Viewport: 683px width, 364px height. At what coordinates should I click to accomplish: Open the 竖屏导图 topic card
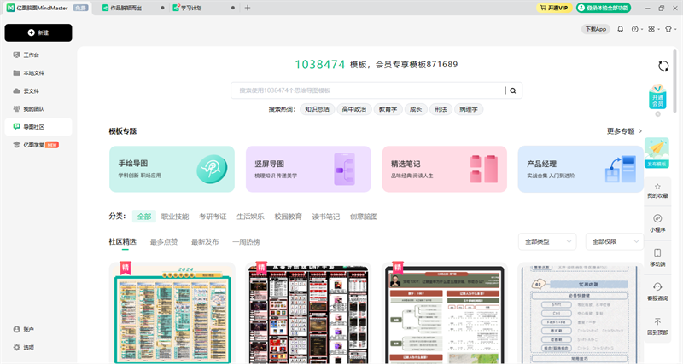tap(308, 169)
